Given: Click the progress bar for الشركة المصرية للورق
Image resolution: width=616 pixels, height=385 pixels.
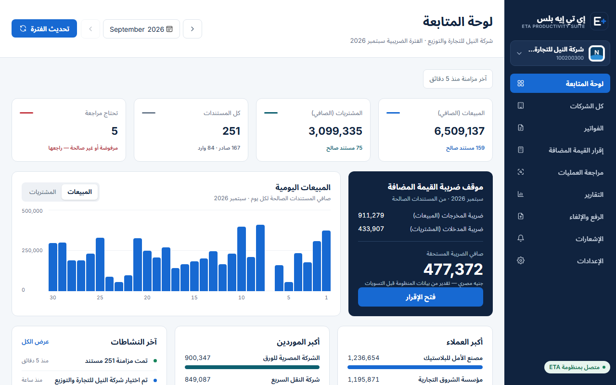Looking at the screenshot, I should pyautogui.click(x=252, y=367).
